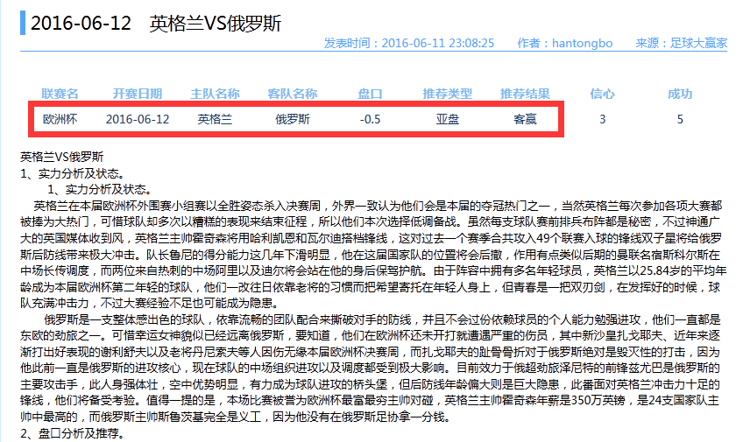Viewport: 743px width, 442px height.
Task: Click the home team cell '英格兰'
Action: coord(216,119)
